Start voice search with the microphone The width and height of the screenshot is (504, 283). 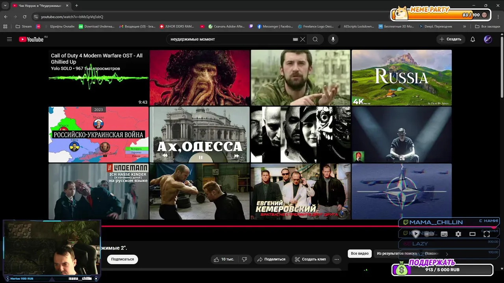[x=333, y=39]
